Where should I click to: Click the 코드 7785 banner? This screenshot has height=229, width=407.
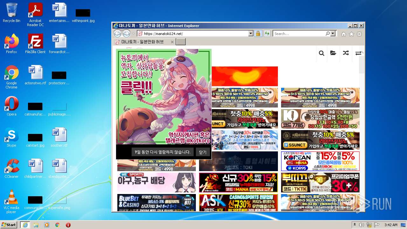pos(320,119)
